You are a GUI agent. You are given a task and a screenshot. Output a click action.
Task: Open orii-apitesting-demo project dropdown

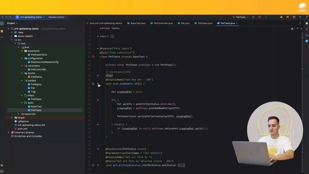30,17
